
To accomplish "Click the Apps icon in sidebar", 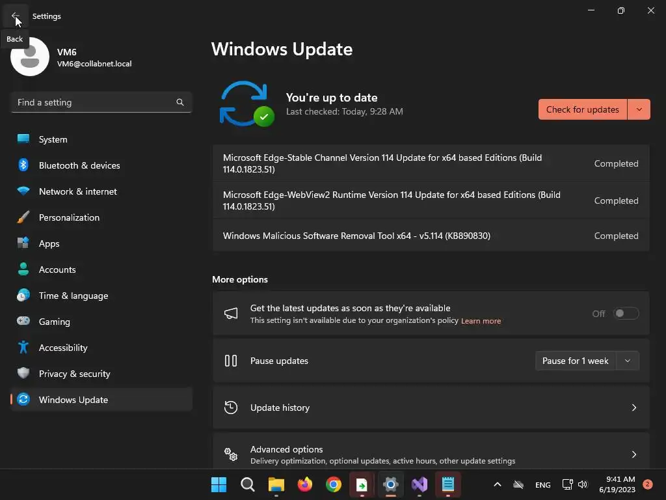I will click(x=23, y=243).
